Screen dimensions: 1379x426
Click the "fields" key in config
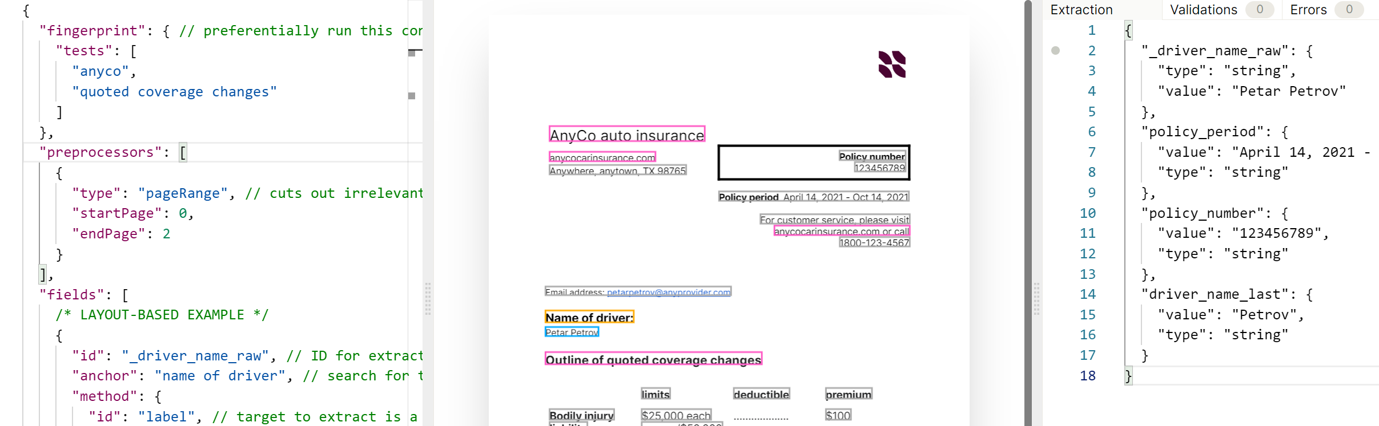pyautogui.click(x=72, y=295)
